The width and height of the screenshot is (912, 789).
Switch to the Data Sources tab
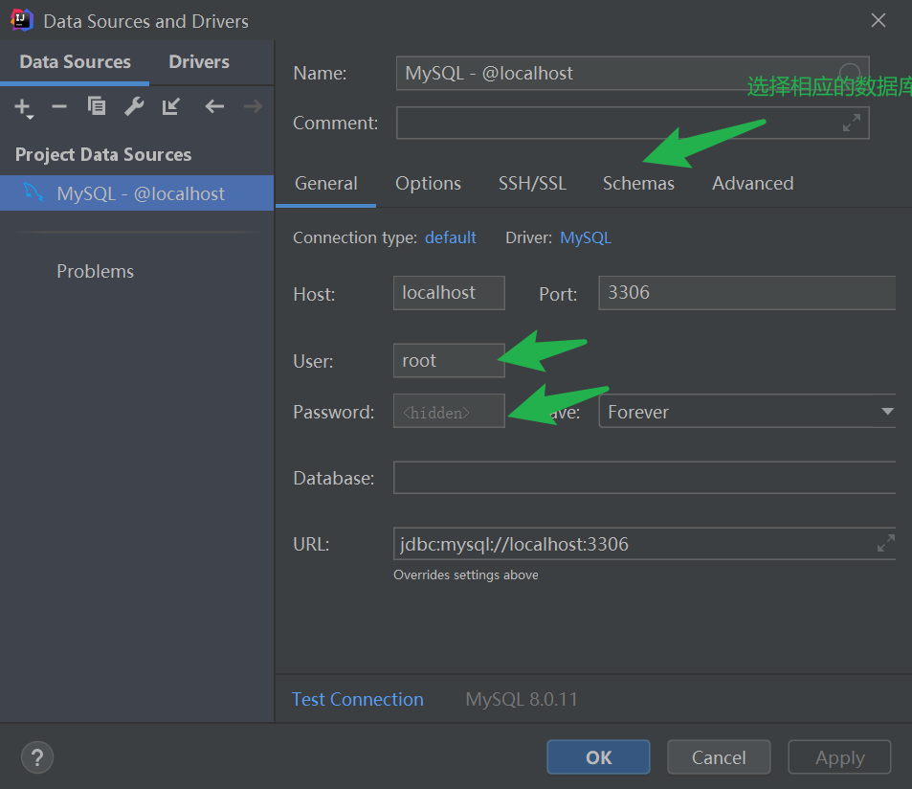75,61
